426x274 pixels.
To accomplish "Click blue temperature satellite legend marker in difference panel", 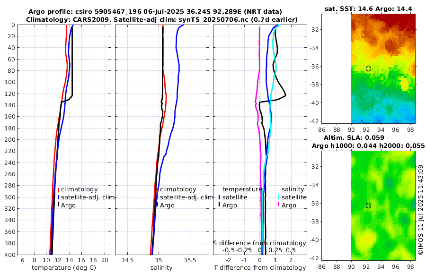I will pos(219,197).
